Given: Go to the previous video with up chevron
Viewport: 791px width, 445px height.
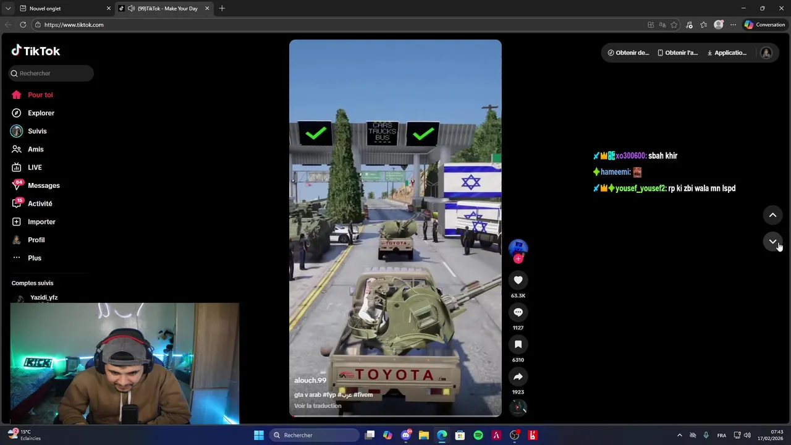Looking at the screenshot, I should (x=772, y=215).
